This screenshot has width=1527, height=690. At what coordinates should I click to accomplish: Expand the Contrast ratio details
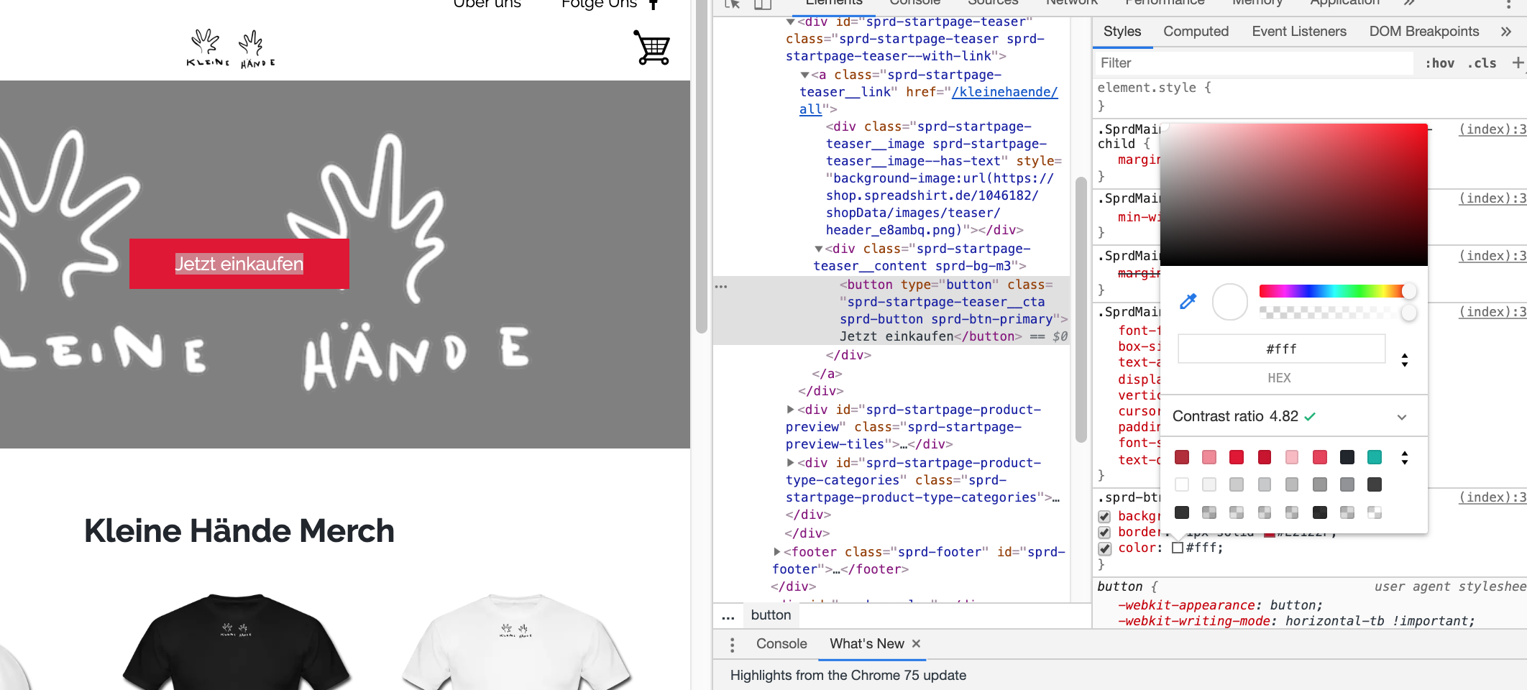click(1401, 417)
